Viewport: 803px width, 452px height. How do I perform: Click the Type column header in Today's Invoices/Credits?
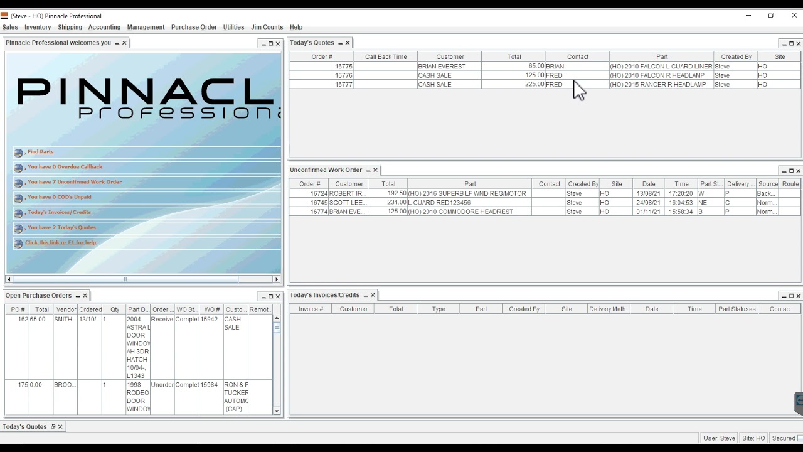coord(439,309)
